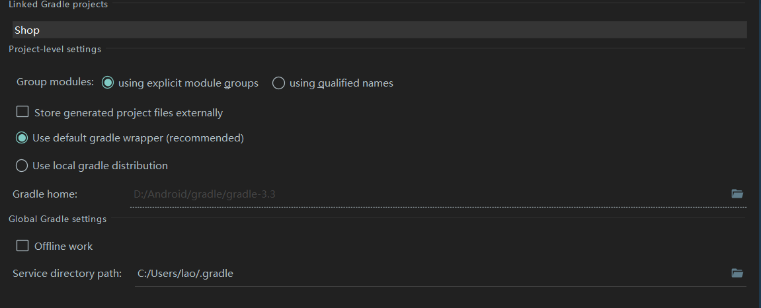The height and width of the screenshot is (308, 761).
Task: Select using explicit module groups radio
Action: (x=108, y=83)
